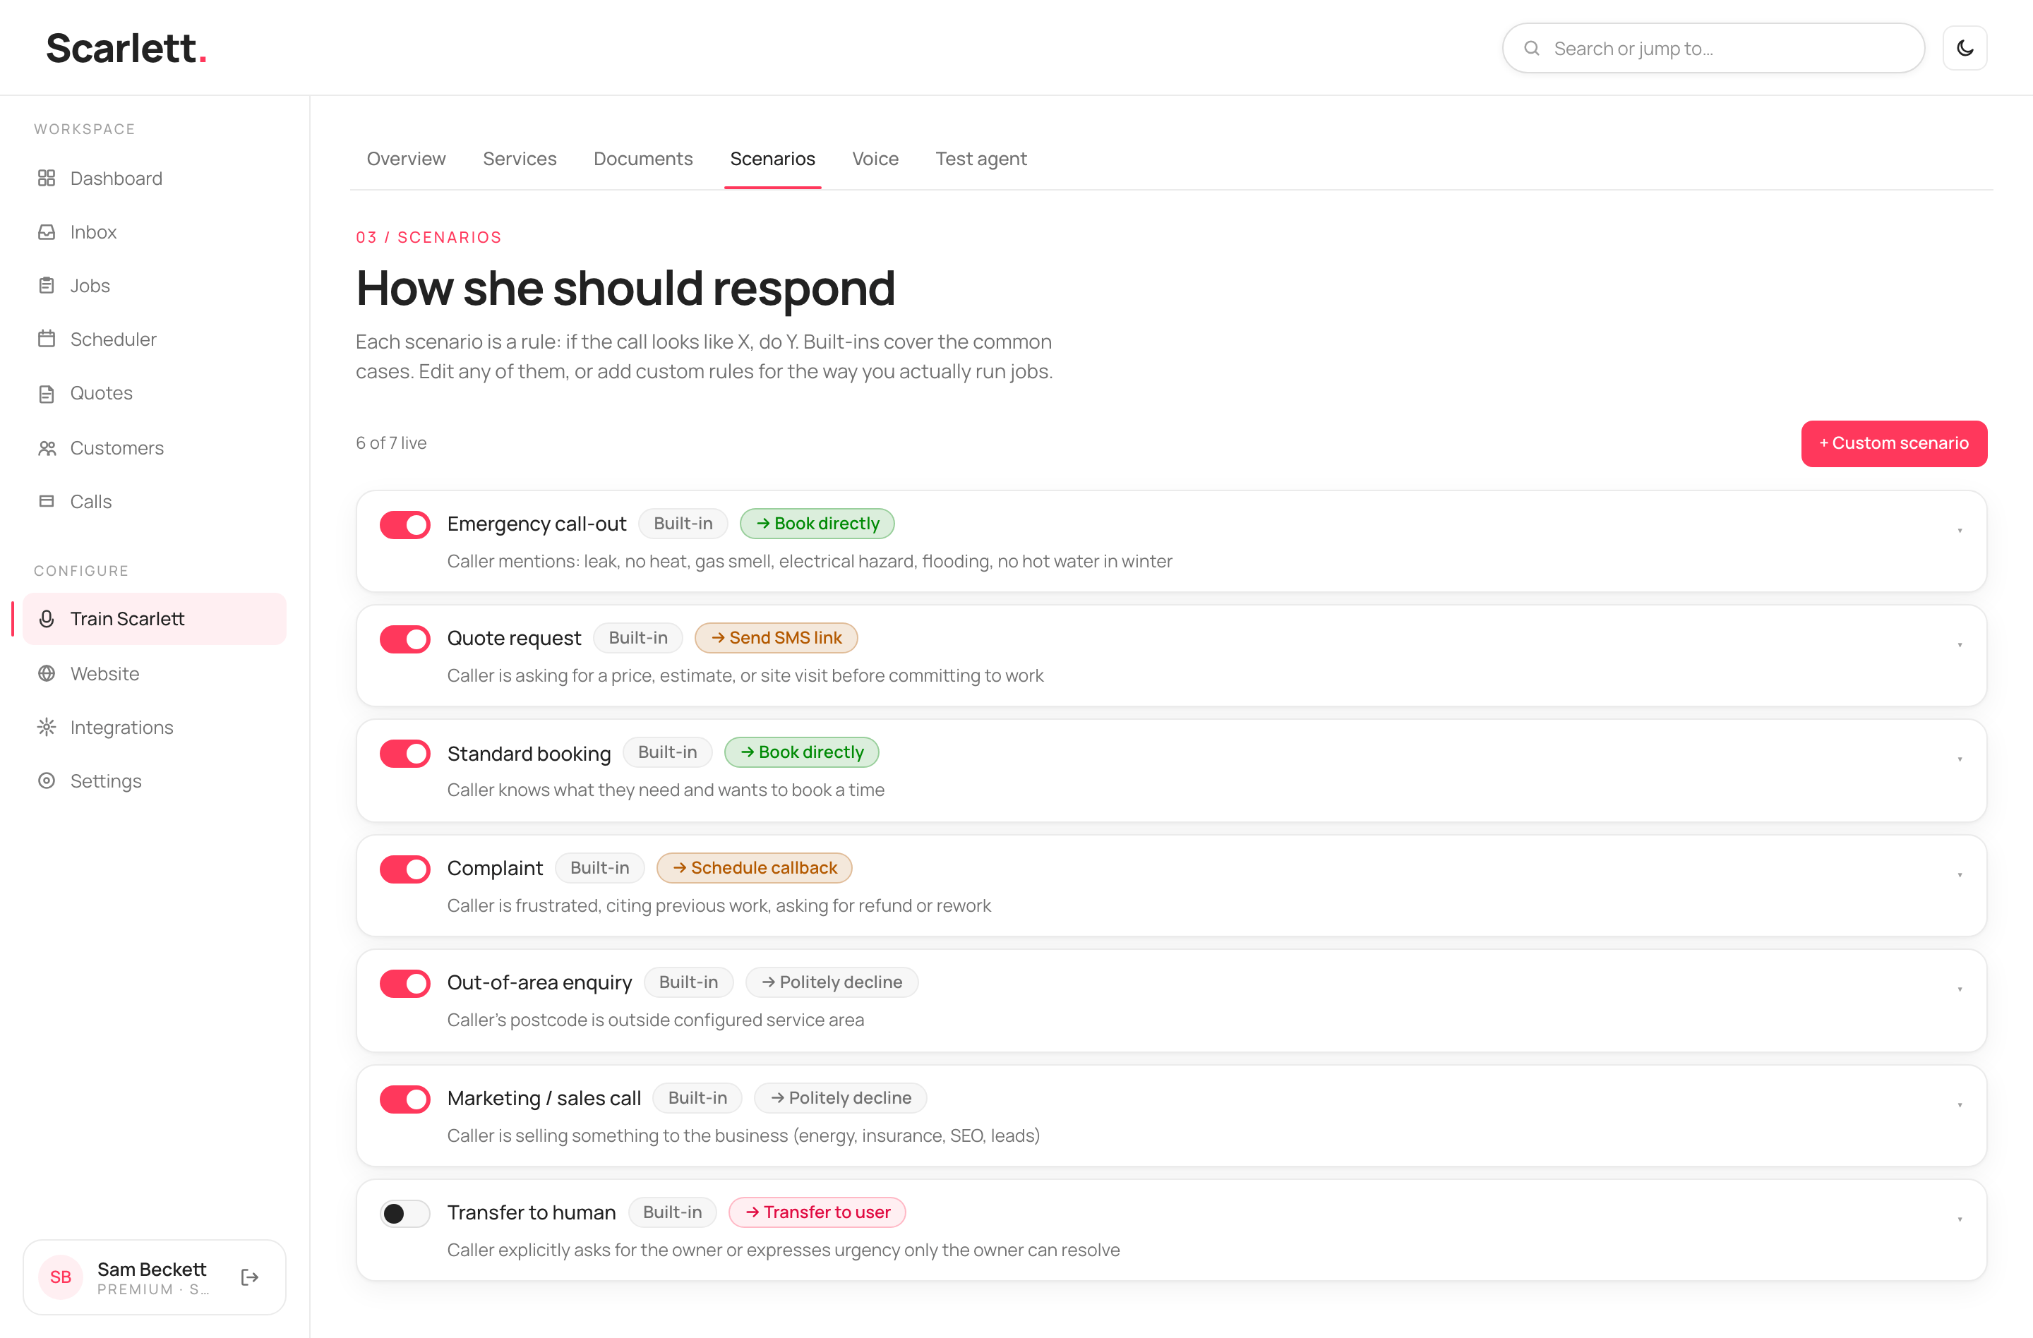The width and height of the screenshot is (2033, 1338).
Task: Click Politely decline on Out-of-area enquiry
Action: [x=831, y=982]
